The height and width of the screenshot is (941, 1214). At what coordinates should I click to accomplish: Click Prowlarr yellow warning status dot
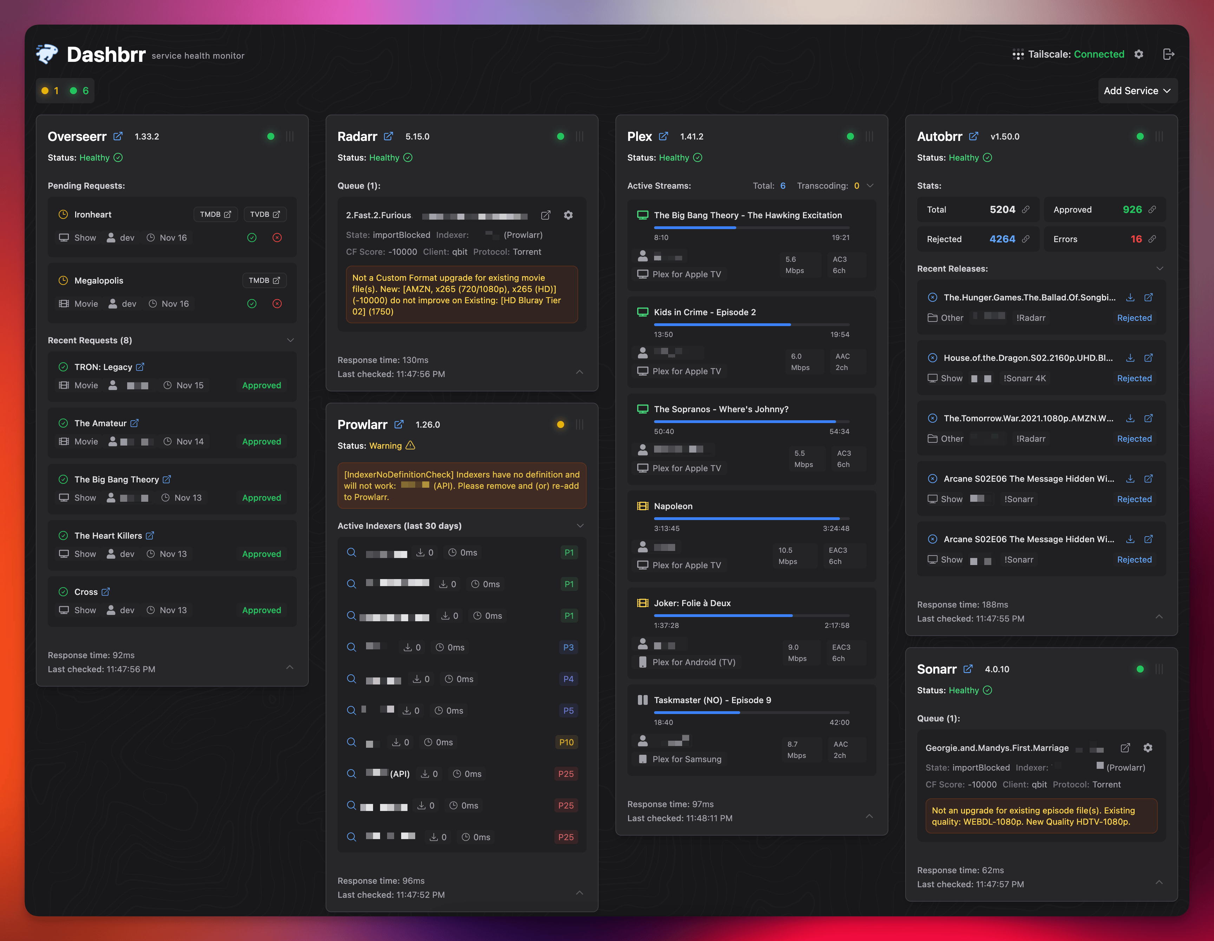560,424
